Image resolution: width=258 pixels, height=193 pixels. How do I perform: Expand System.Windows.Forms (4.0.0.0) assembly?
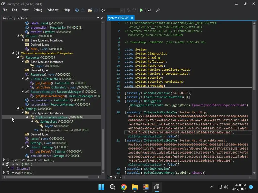tap(4, 160)
